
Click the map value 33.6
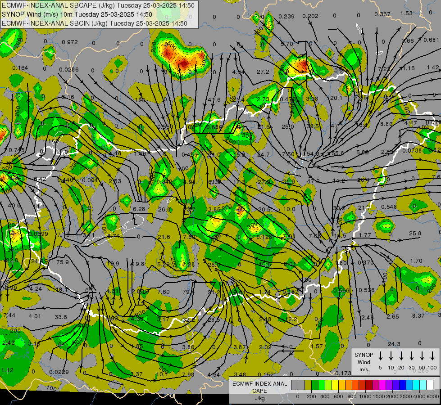61,317
